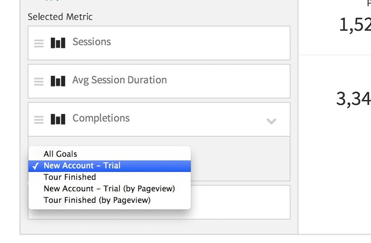Viewport: 371px width, 243px height.
Task: Collapse the Completions metric using its chevron
Action: click(x=271, y=121)
